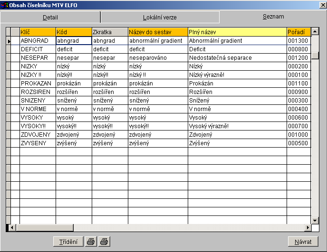Click the first printer icon button
327x252 pixels.
tap(91, 242)
